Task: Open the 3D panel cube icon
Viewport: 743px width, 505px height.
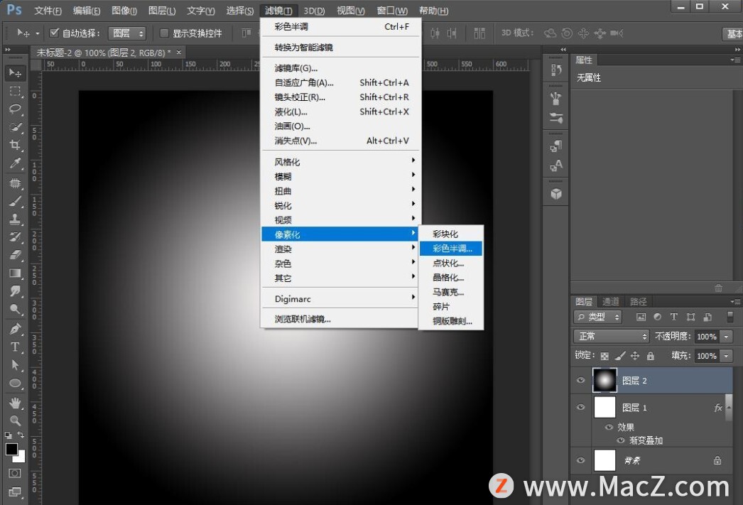Action: pyautogui.click(x=555, y=194)
